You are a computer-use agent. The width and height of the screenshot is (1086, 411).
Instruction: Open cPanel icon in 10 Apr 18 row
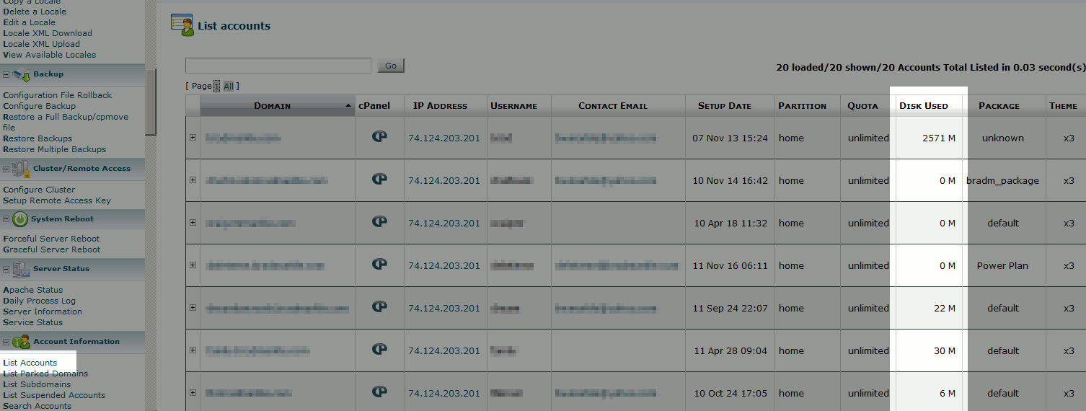(x=379, y=221)
